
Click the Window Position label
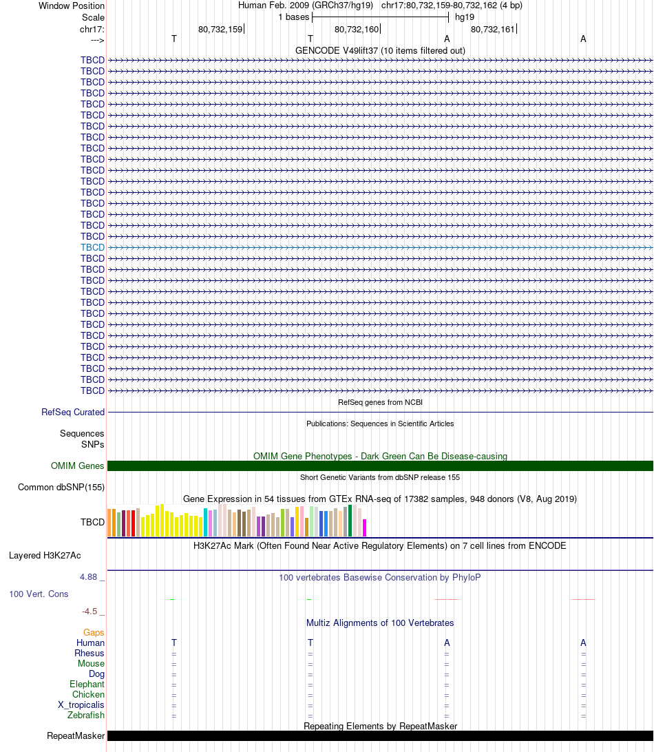pyautogui.click(x=72, y=6)
